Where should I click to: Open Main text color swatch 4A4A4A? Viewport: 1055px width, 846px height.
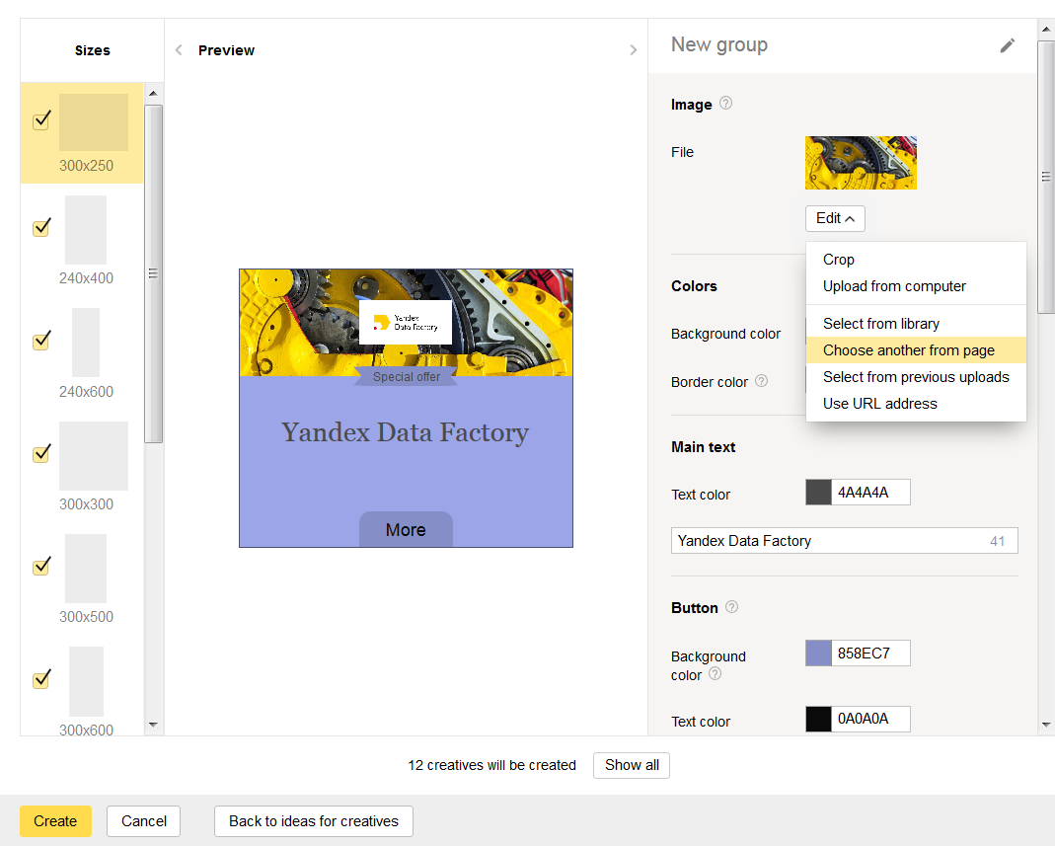tap(818, 492)
